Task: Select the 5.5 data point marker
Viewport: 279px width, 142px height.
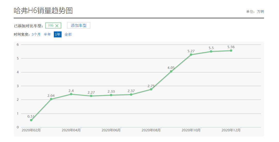Action: tap(211, 51)
